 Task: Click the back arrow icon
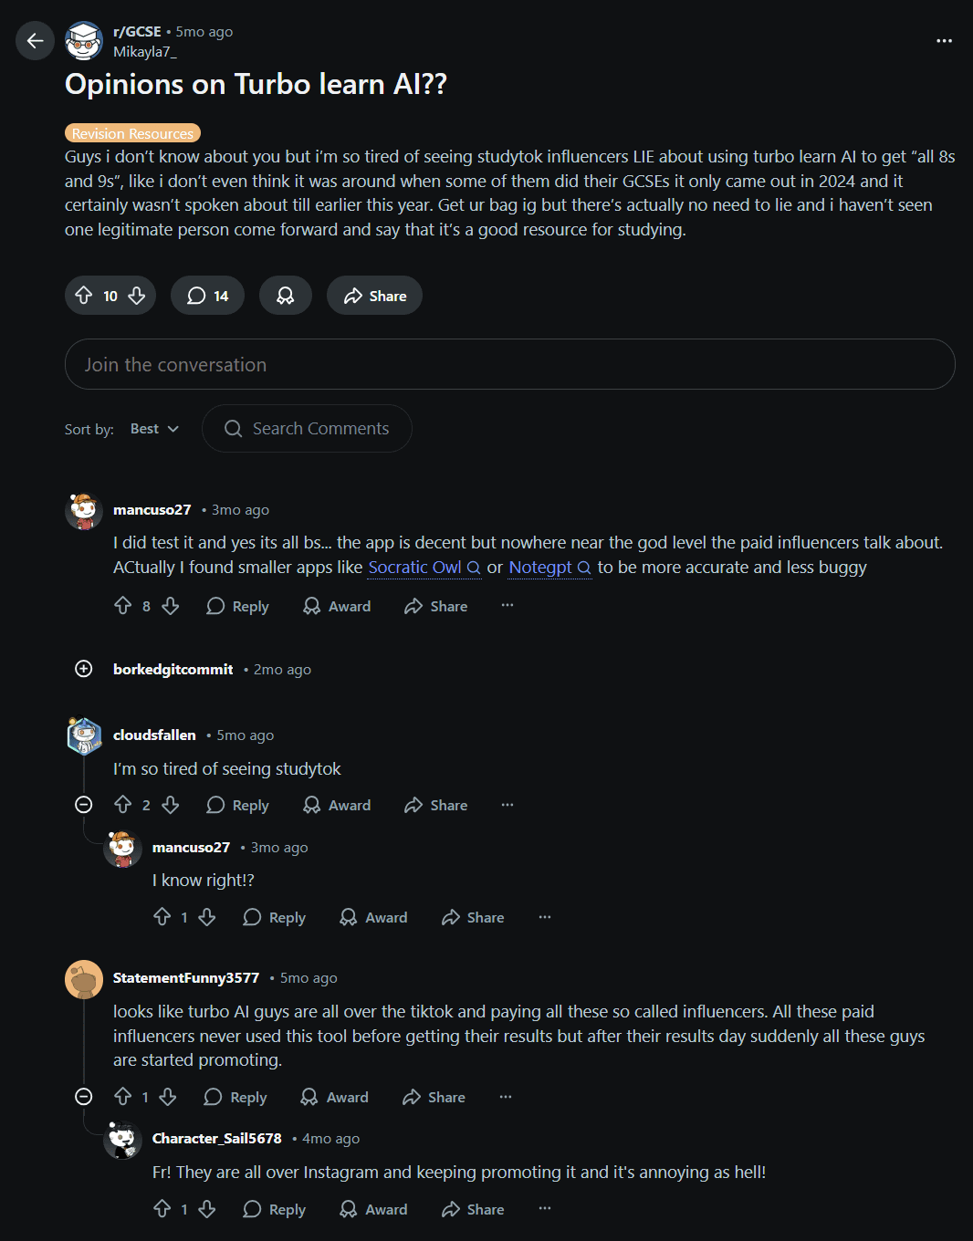click(35, 41)
